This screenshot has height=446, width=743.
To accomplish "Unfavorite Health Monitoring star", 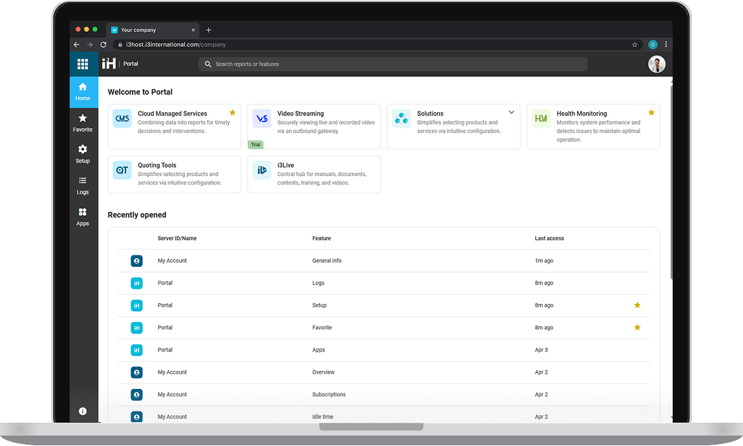I will tap(651, 113).
